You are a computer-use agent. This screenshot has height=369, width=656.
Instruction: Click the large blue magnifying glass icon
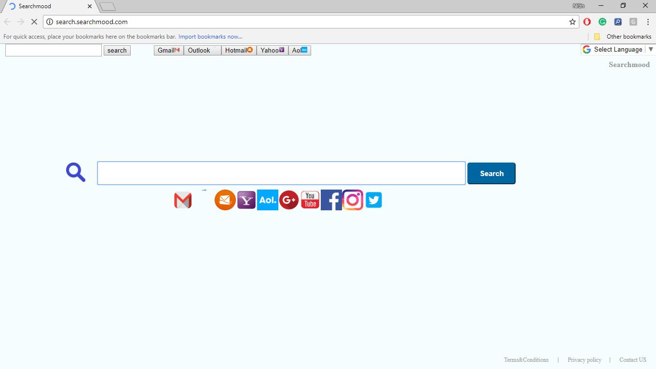click(75, 172)
